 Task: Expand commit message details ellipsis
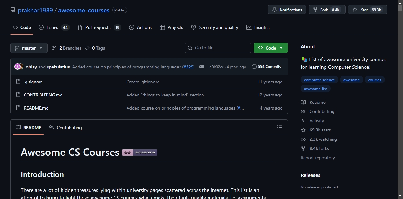pyautogui.click(x=202, y=67)
